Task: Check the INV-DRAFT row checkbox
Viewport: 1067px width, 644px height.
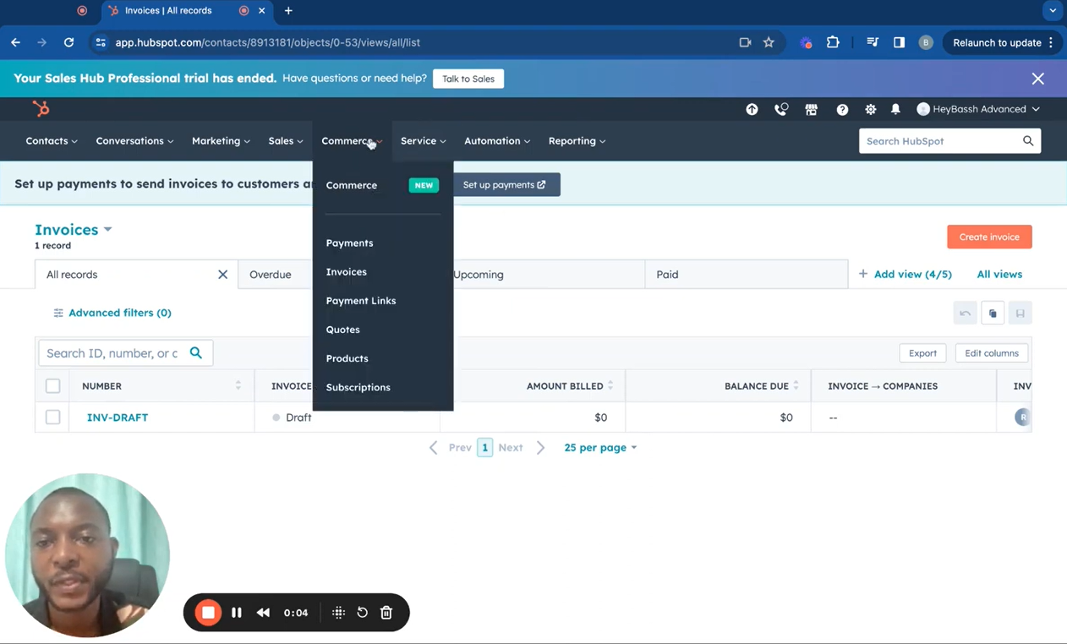Action: (x=52, y=418)
